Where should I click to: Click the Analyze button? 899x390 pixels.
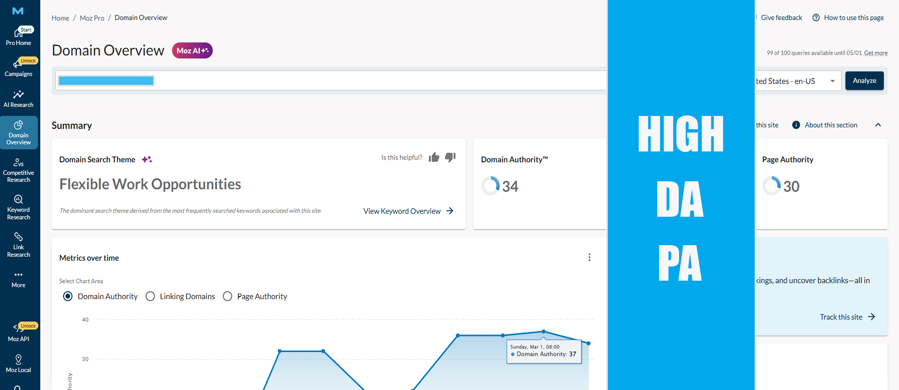pos(864,80)
